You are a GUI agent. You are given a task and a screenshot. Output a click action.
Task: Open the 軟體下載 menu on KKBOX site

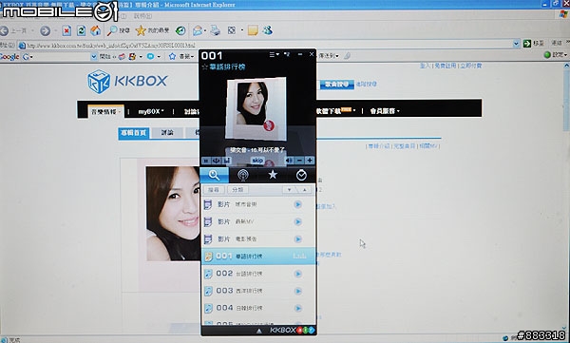coord(335,111)
